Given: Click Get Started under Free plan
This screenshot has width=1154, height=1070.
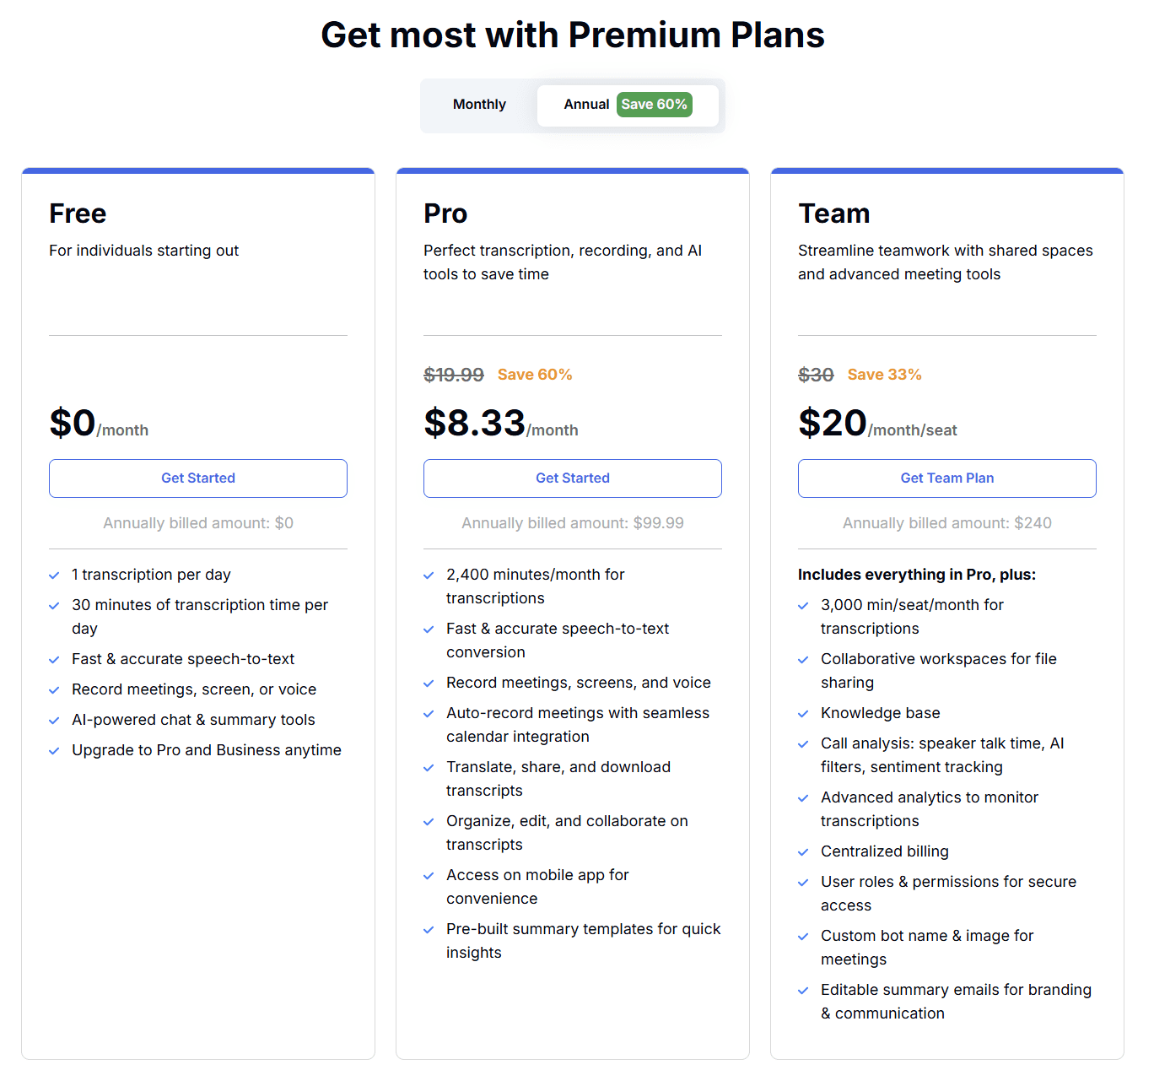Looking at the screenshot, I should (x=198, y=478).
